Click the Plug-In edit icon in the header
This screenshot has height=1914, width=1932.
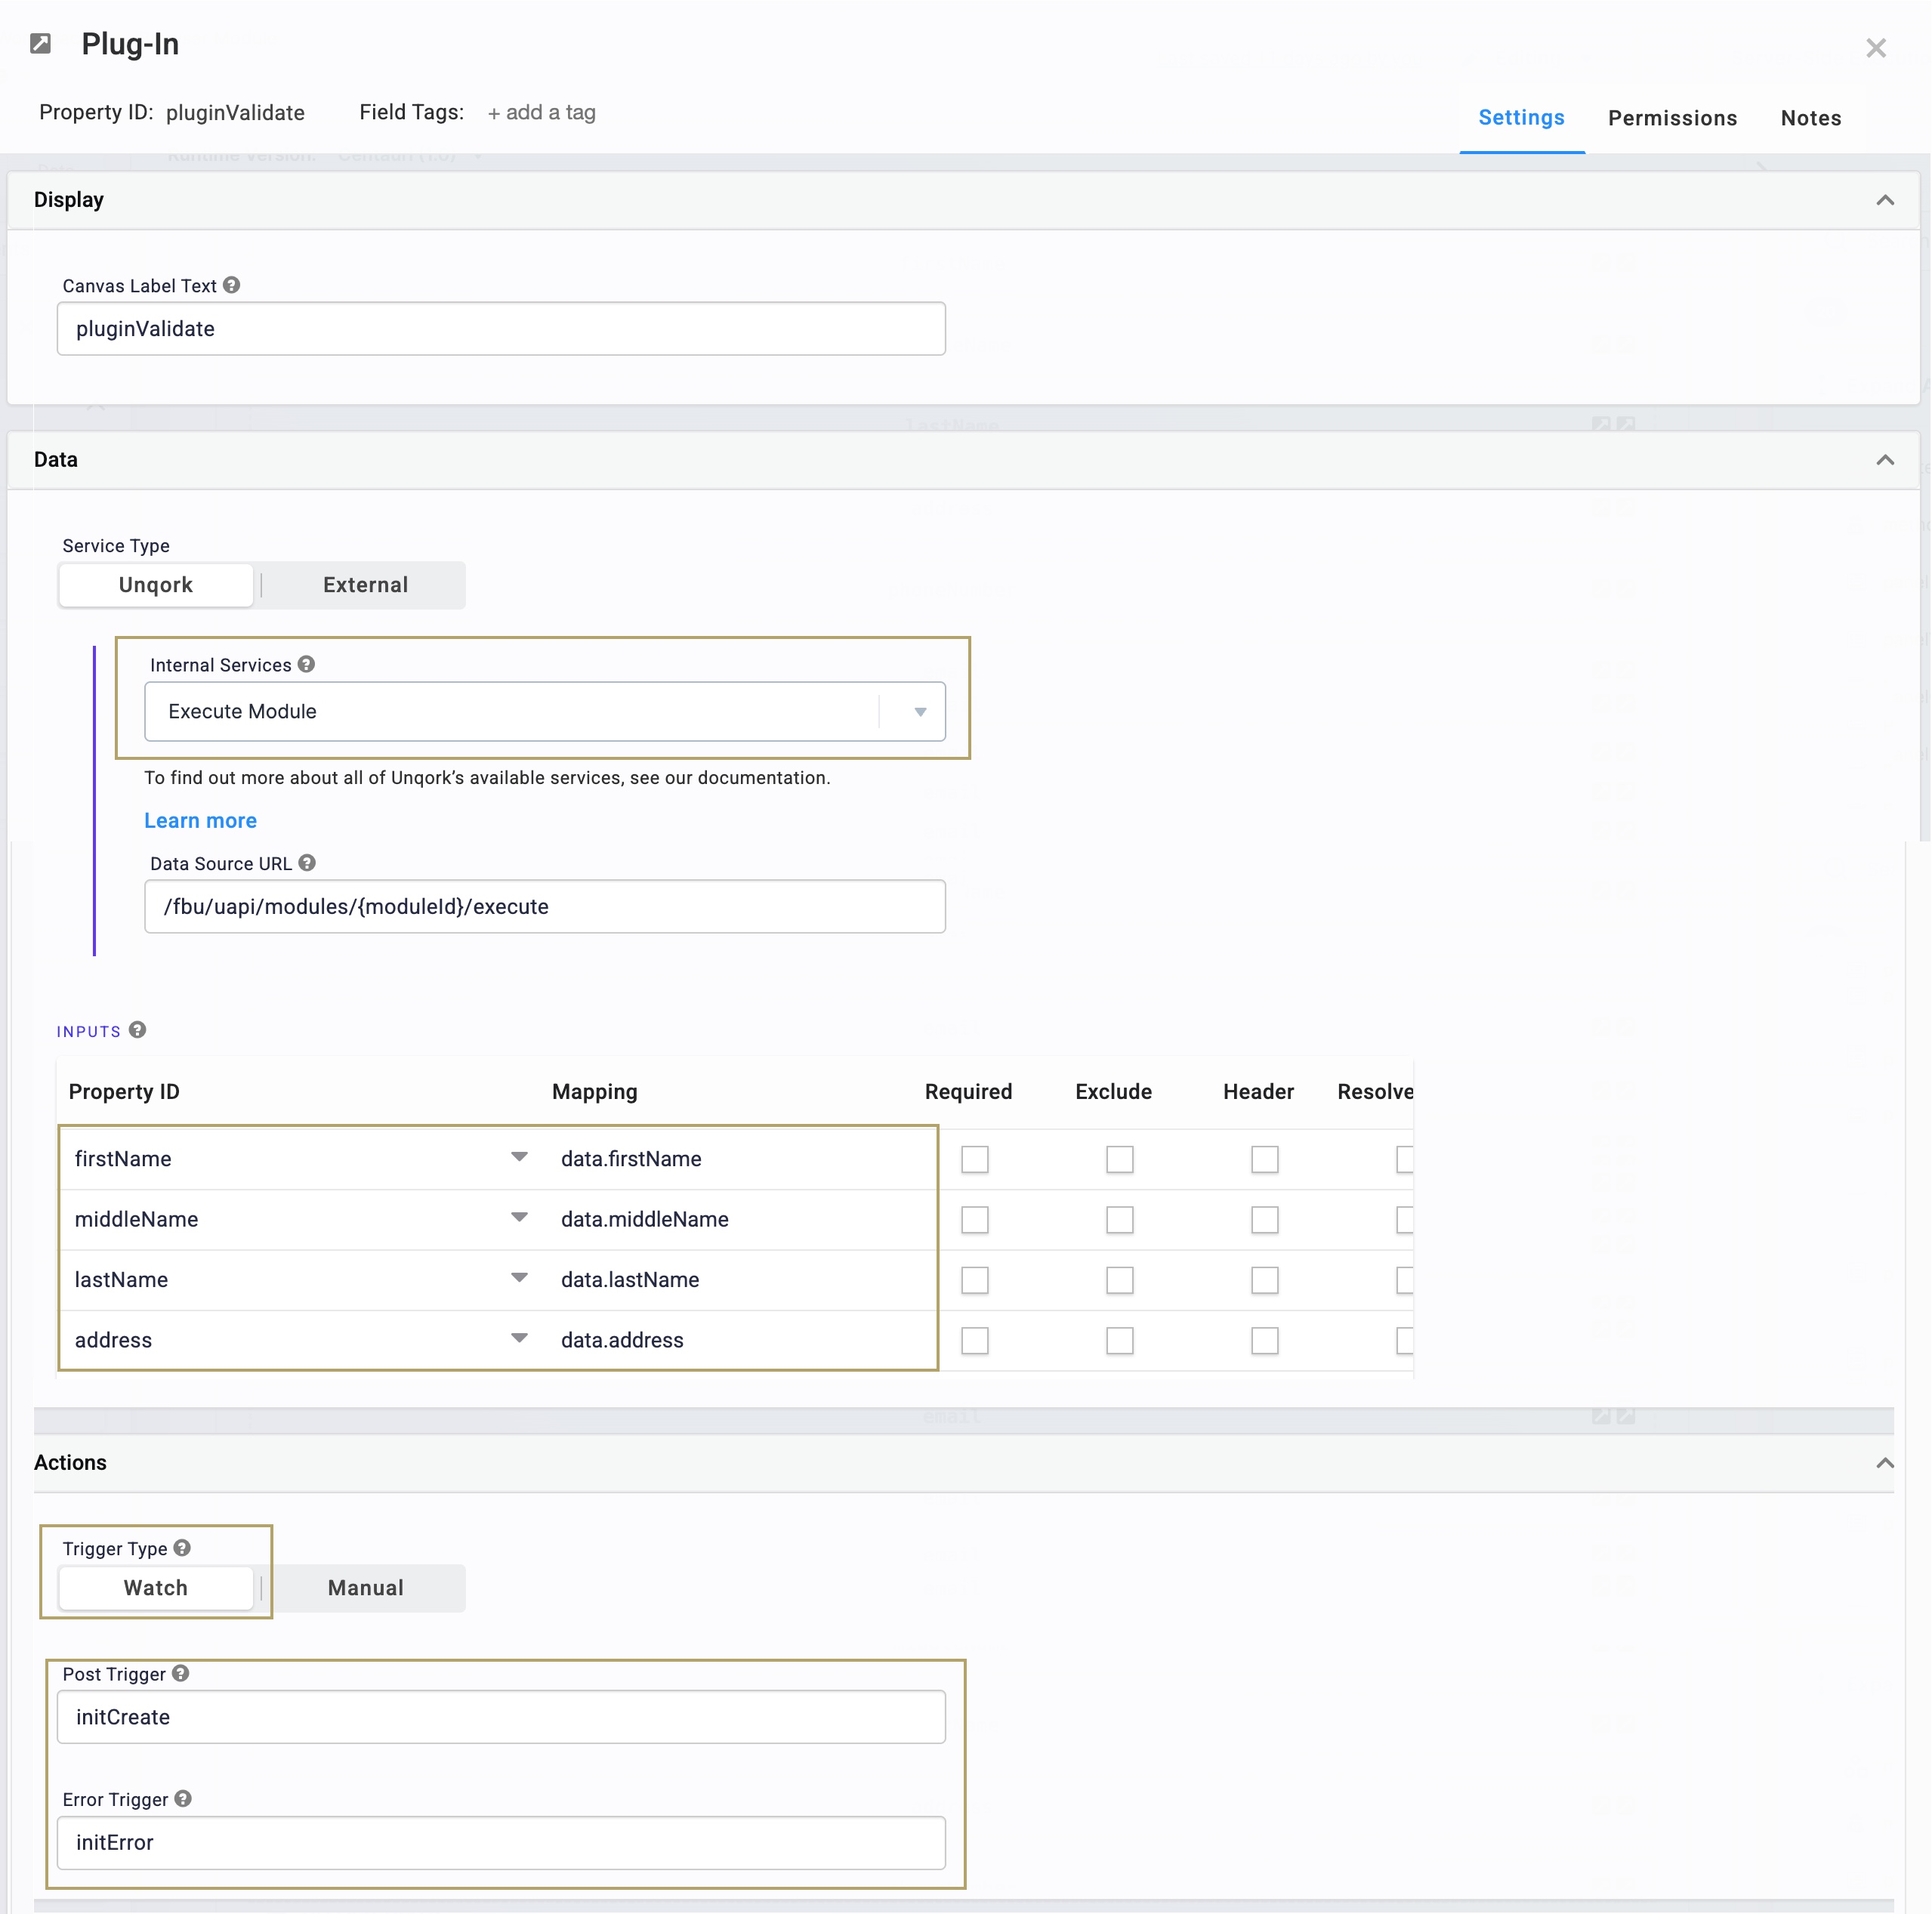click(x=40, y=44)
